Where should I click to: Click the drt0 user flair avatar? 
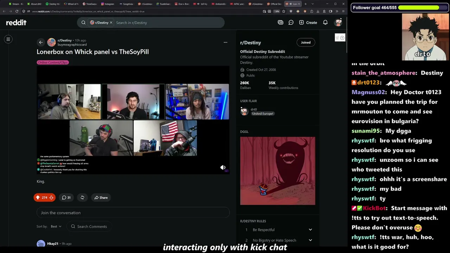(x=244, y=111)
